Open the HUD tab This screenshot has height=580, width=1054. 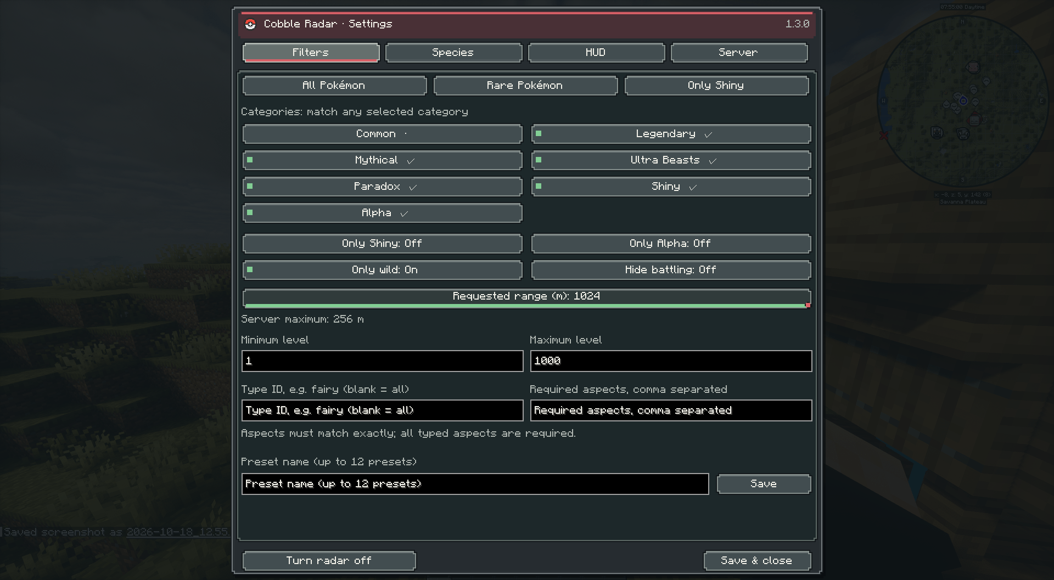596,53
